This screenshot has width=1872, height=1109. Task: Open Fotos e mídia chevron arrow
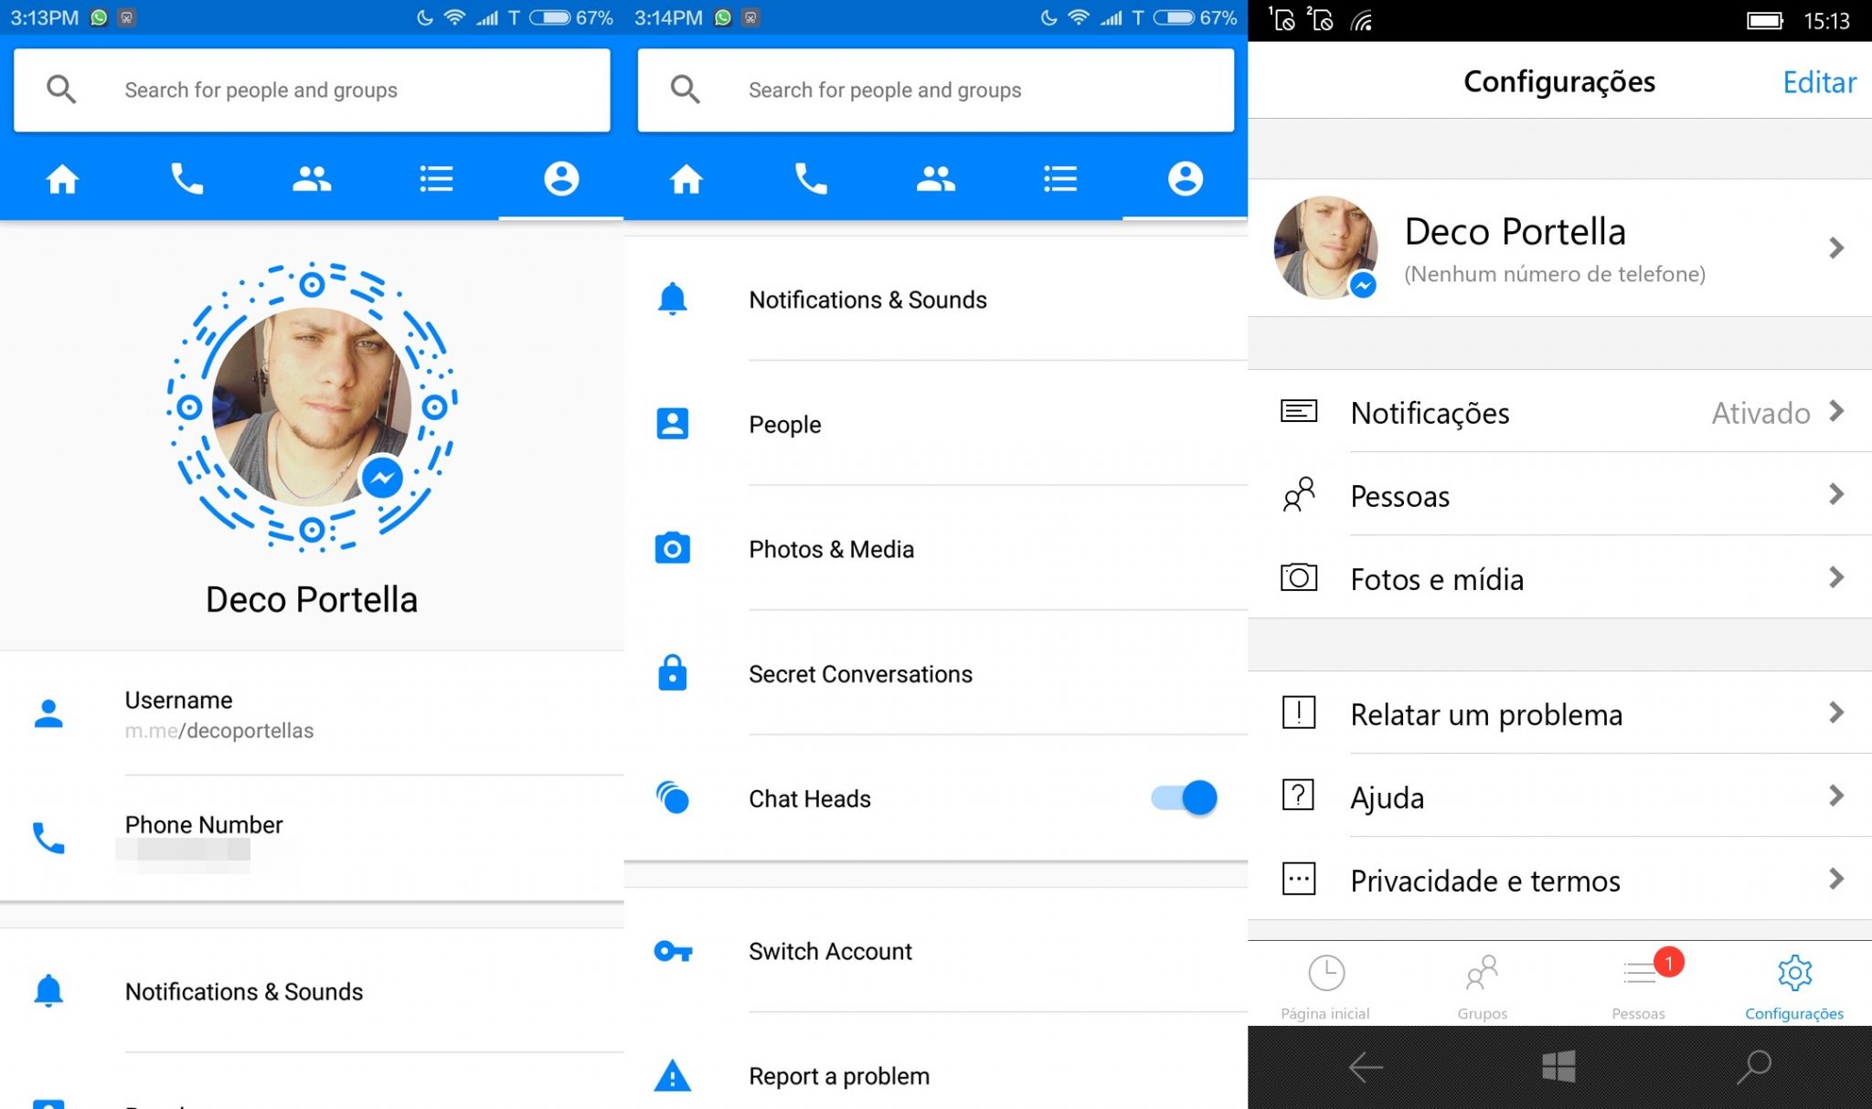click(1836, 577)
